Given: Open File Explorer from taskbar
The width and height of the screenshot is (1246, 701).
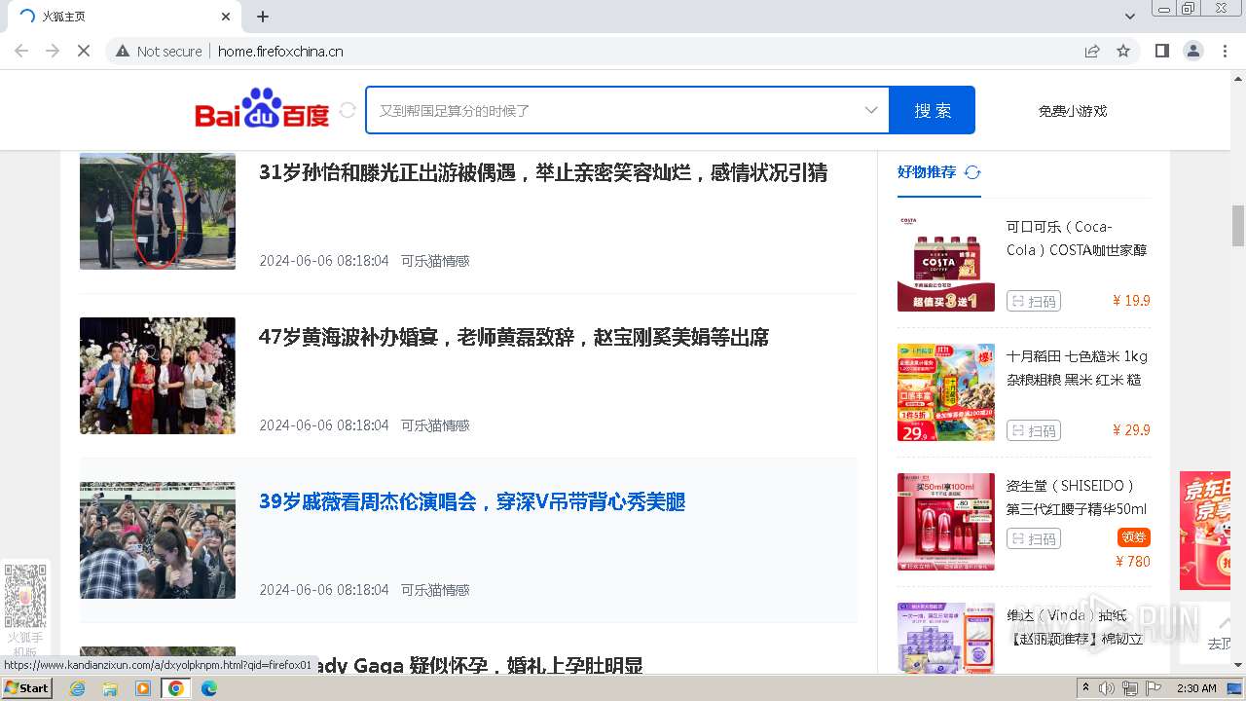Looking at the screenshot, I should (x=110, y=688).
